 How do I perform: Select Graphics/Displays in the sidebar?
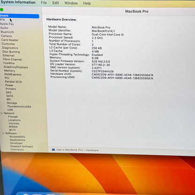[16, 67]
